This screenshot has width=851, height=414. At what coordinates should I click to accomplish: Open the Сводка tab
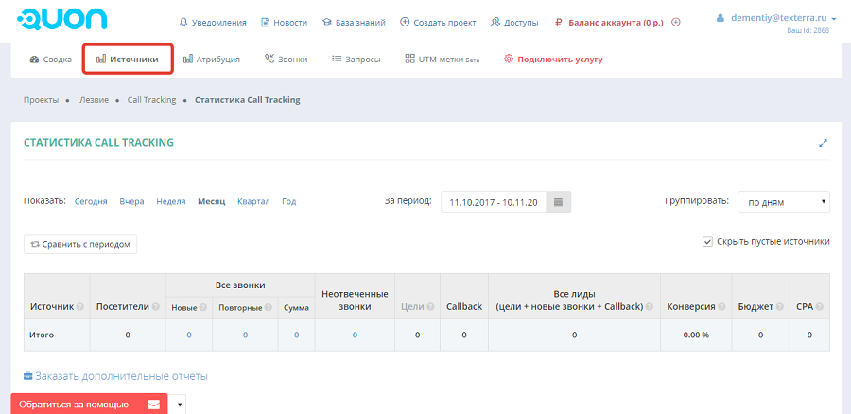pos(50,60)
